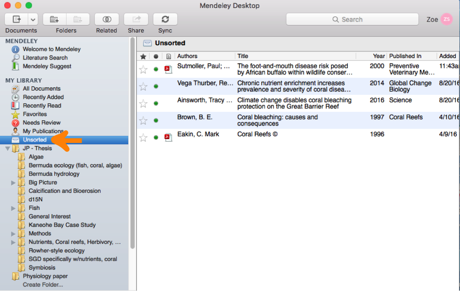The width and height of the screenshot is (460, 291).
Task: Select Needs Review in sidebar
Action: (42, 123)
